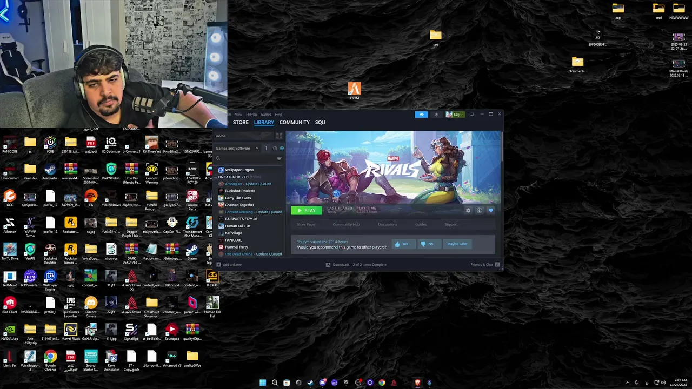Open Friends & Chat in Steam
The height and width of the screenshot is (389, 692).
tap(484, 265)
